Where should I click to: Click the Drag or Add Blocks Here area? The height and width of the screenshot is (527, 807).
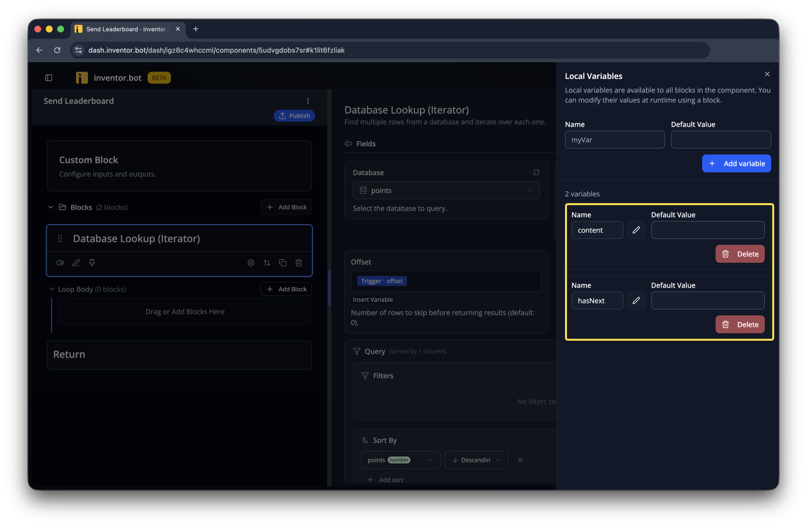[x=185, y=311]
